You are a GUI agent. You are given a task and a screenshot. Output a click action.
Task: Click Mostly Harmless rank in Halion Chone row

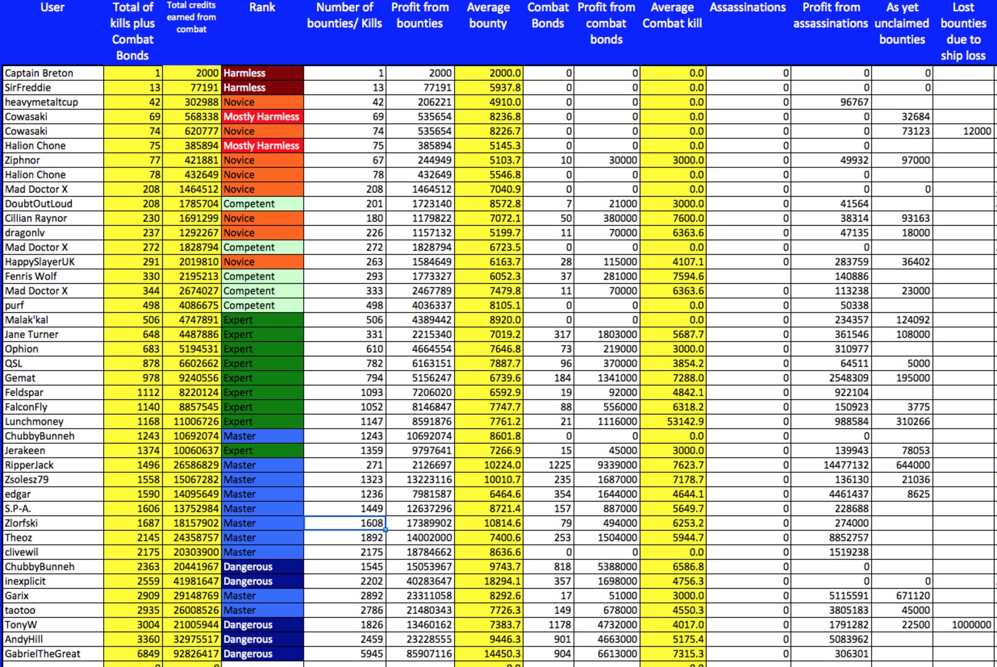point(263,146)
